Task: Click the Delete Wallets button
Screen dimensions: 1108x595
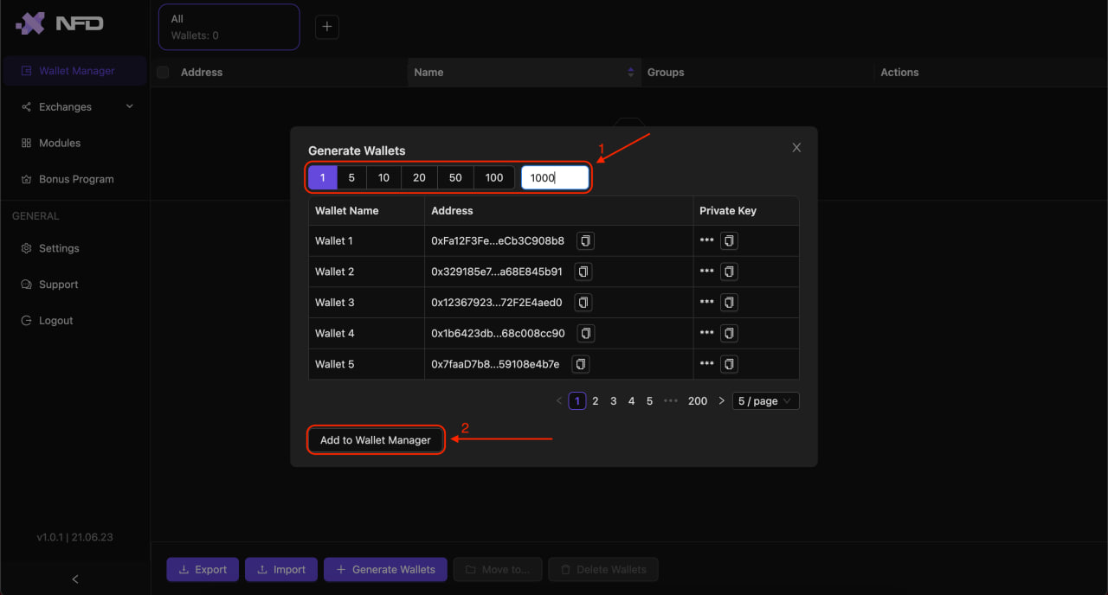Action: coord(603,569)
